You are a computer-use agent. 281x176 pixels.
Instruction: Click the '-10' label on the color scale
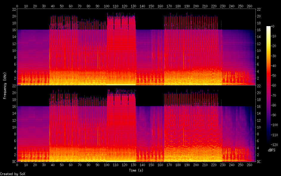pyautogui.click(x=273, y=36)
